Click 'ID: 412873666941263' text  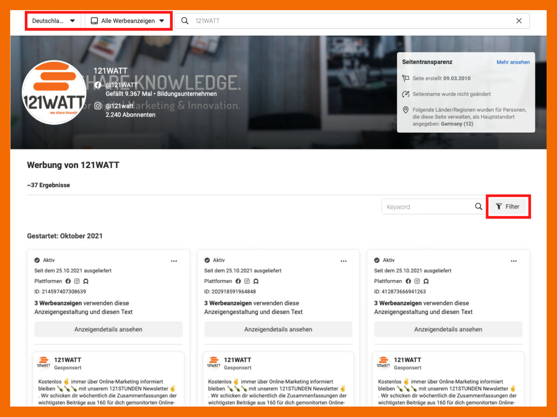click(x=400, y=292)
